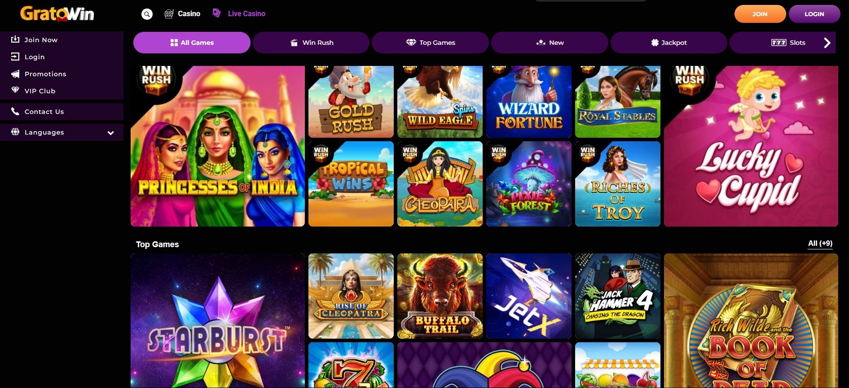
Task: Click the Contact Us phone icon
Action: pos(15,111)
